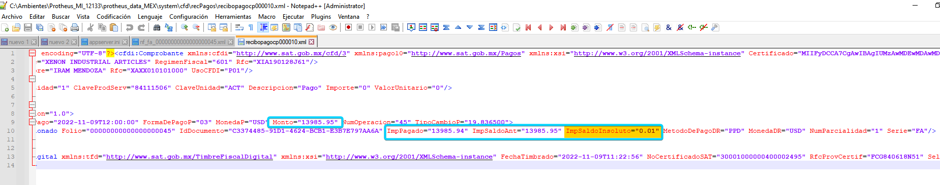Open the Editar menu

coord(37,17)
